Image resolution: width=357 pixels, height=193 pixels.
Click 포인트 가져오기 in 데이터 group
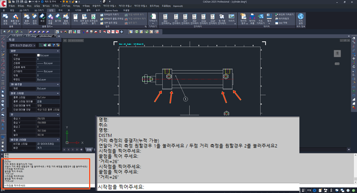tap(285, 14)
